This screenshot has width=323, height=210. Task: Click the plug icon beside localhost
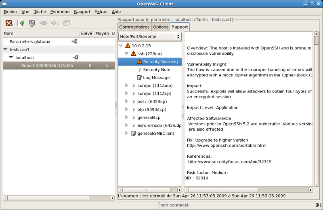coord(75,58)
